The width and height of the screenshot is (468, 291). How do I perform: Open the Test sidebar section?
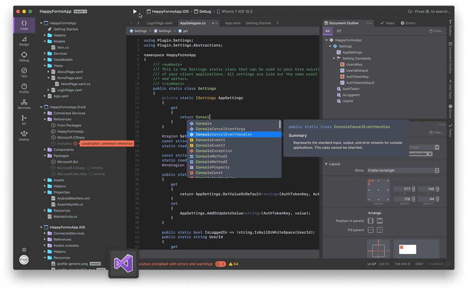24,72
